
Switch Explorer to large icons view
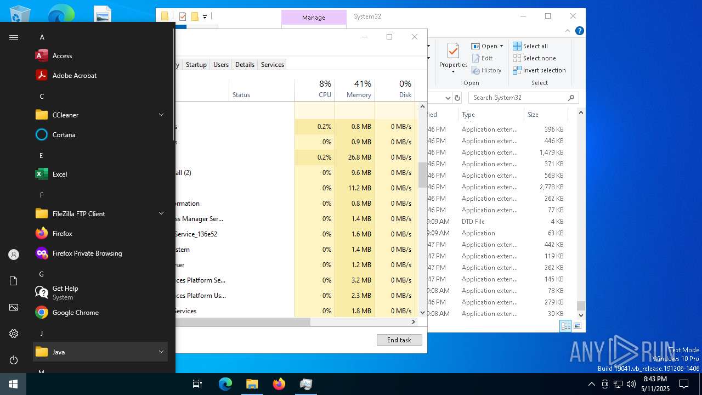tap(577, 326)
